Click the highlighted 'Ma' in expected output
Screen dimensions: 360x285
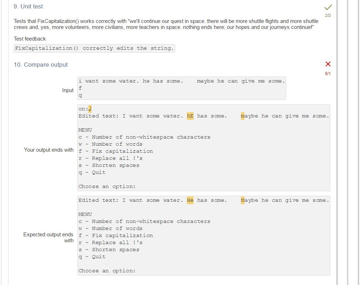click(243, 200)
